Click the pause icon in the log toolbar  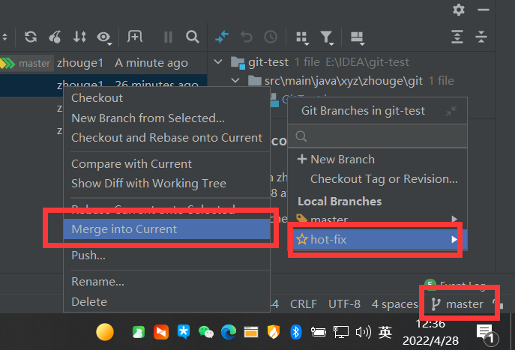tap(168, 37)
